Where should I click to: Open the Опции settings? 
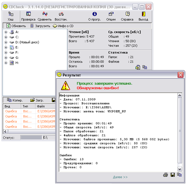(x=111, y=16)
